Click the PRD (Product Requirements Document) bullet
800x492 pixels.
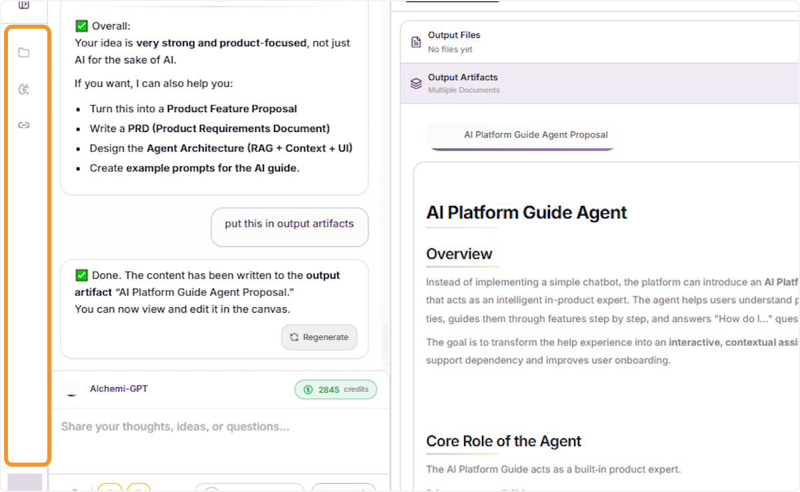click(x=210, y=129)
